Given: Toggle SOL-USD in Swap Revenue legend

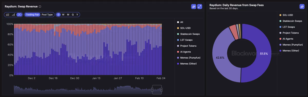Looking at the screenshot, I should click(184, 28).
